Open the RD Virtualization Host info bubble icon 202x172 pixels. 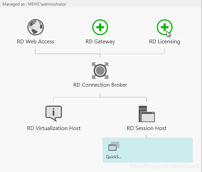tap(54, 114)
